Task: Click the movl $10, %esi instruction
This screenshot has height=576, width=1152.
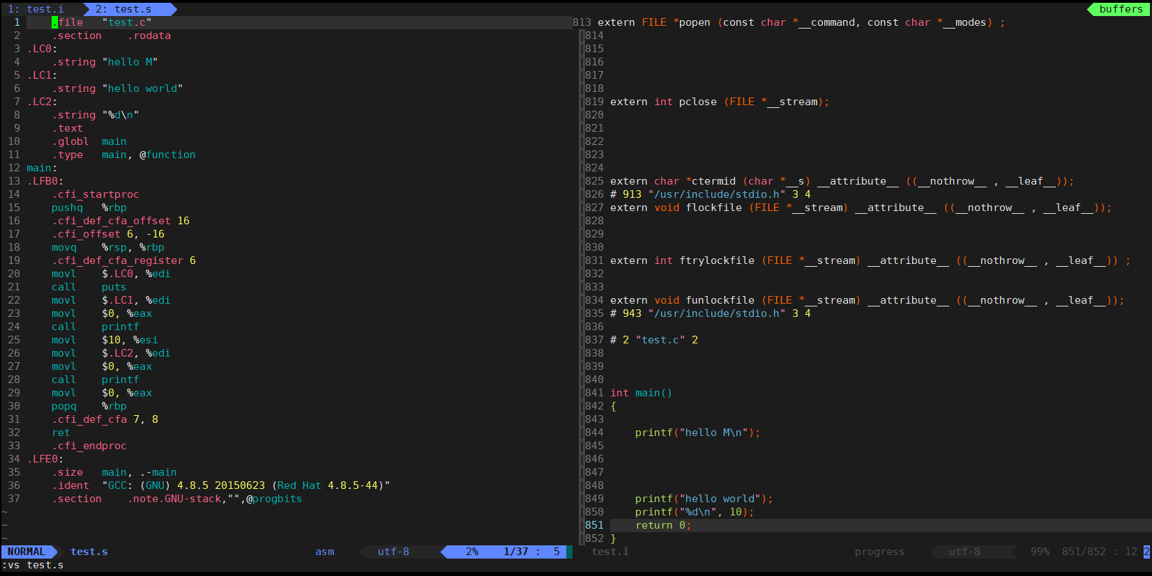Action: (105, 340)
